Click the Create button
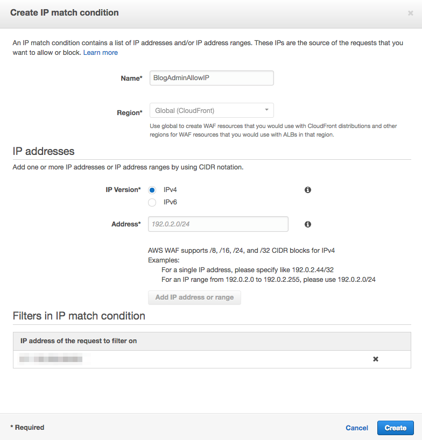 [395, 428]
